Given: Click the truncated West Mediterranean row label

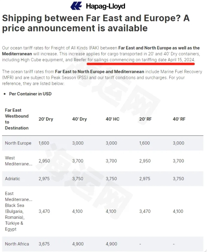Looking at the screenshot, I should coord(19,161).
